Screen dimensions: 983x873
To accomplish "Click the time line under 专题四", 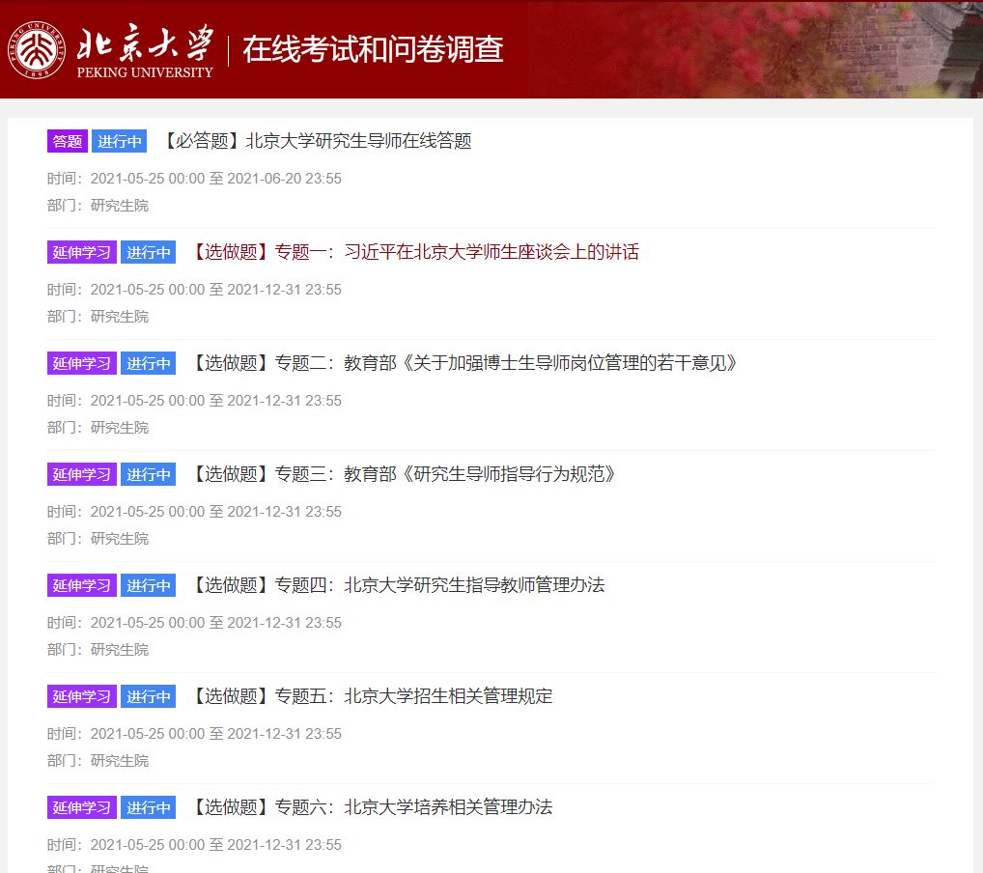I will click(x=194, y=623).
